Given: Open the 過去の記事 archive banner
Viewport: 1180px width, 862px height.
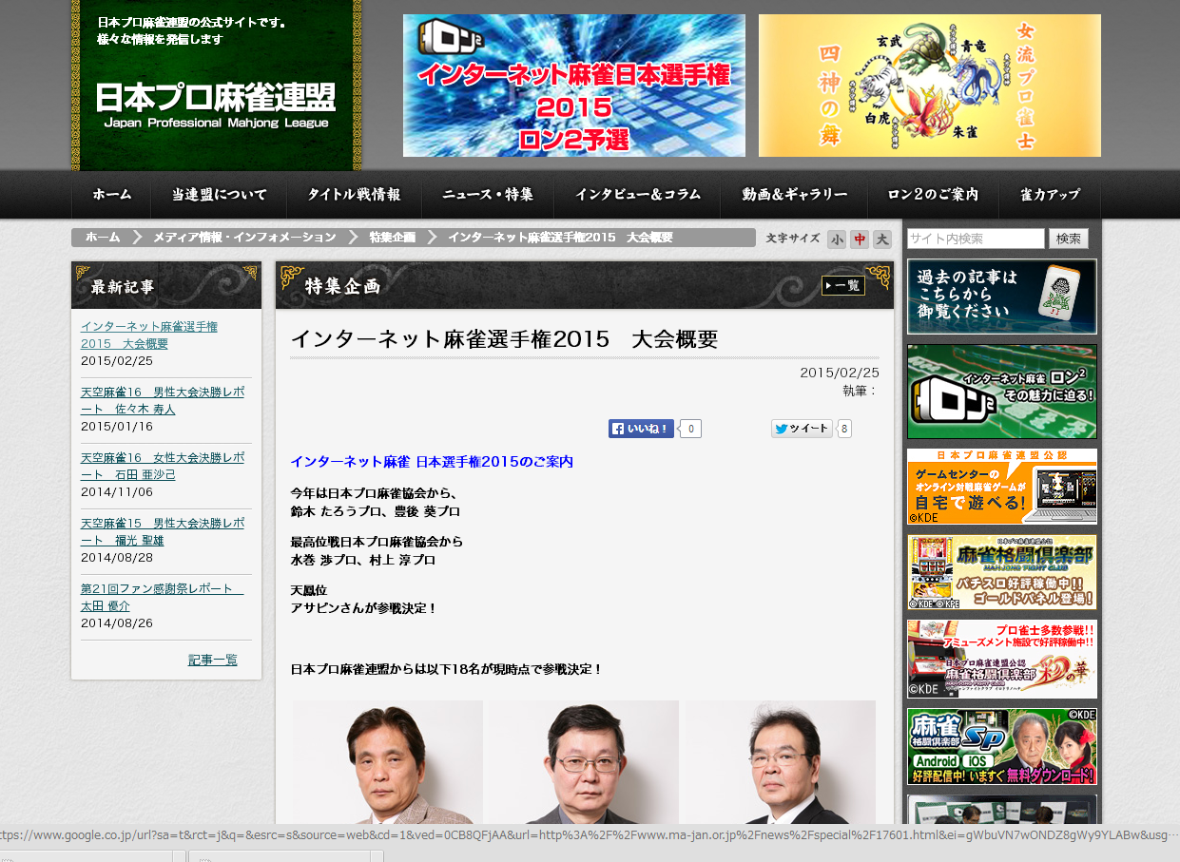Looking at the screenshot, I should (x=1001, y=297).
